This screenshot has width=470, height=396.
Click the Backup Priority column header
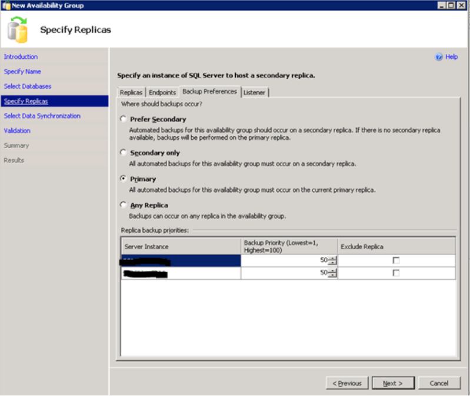pos(289,246)
